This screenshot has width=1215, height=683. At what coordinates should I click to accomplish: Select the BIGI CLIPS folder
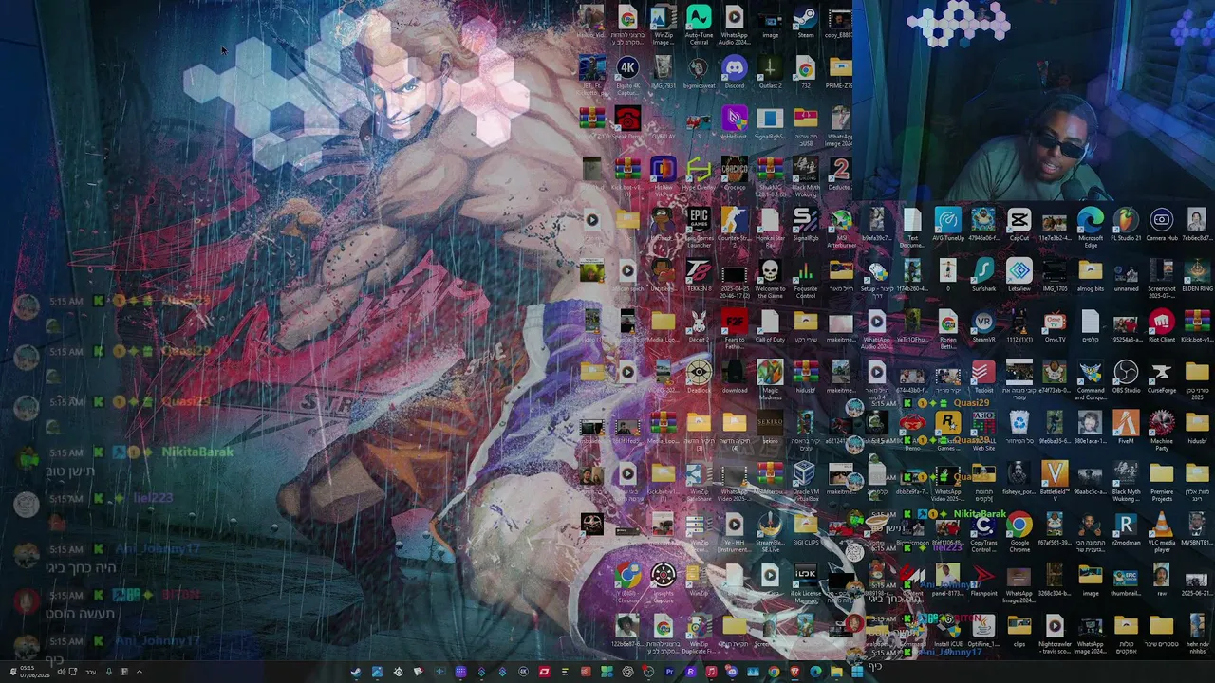805,530
